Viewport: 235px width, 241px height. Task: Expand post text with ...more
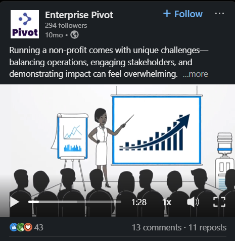coord(196,74)
